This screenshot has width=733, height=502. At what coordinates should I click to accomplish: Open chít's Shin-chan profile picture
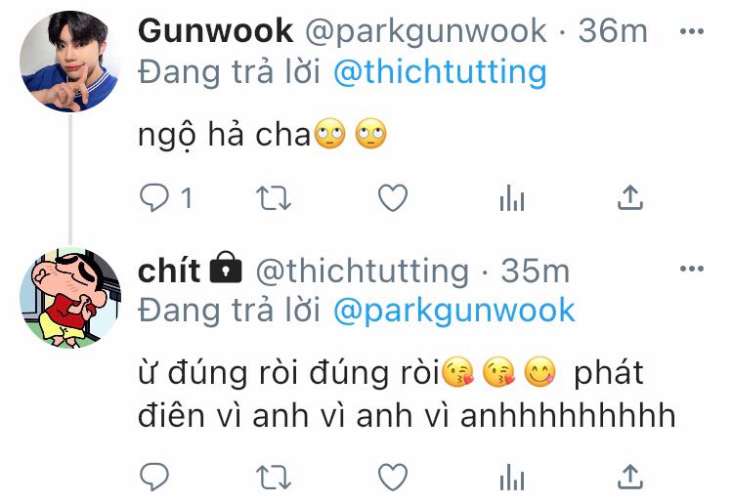pos(70,299)
